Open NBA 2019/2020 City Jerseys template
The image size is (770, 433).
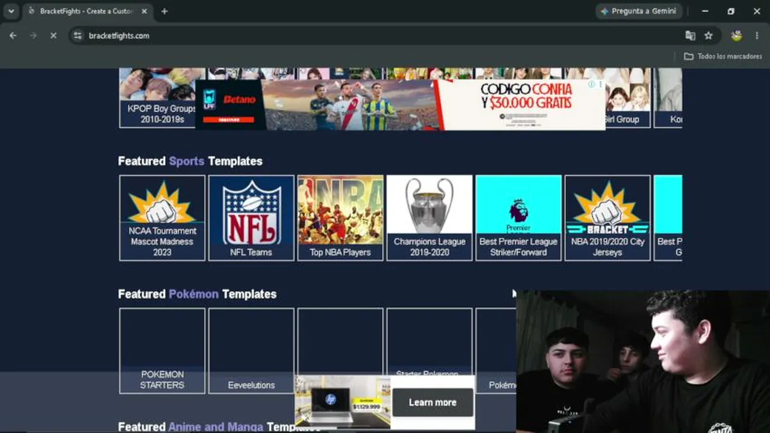click(607, 218)
